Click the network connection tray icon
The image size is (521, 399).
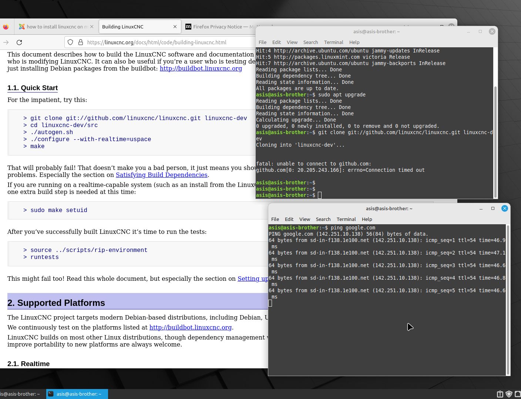point(518,394)
